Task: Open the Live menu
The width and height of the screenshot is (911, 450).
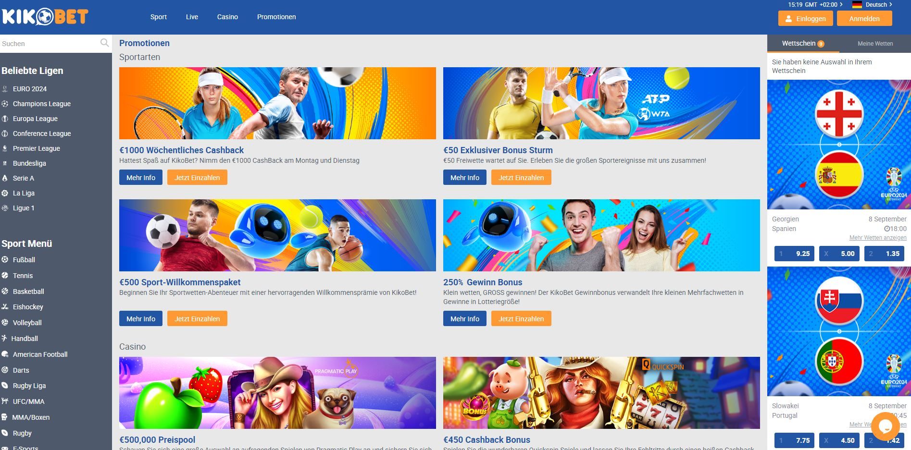Action: [x=192, y=17]
